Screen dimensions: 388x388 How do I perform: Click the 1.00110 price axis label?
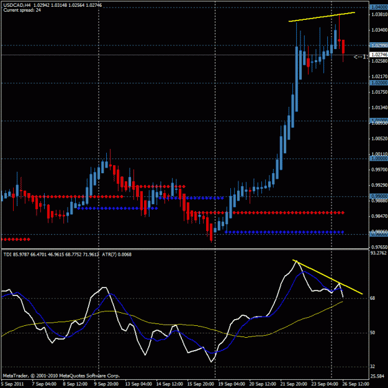[x=379, y=154]
